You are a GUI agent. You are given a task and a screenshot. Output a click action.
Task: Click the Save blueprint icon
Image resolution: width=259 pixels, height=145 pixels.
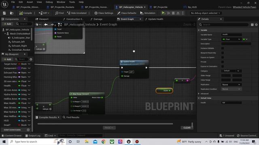(4, 13)
